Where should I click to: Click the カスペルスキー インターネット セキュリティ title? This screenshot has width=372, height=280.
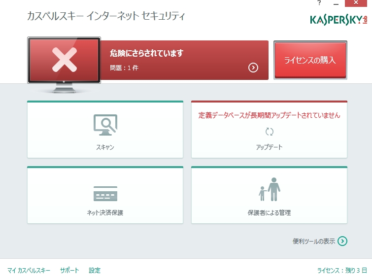pos(106,16)
